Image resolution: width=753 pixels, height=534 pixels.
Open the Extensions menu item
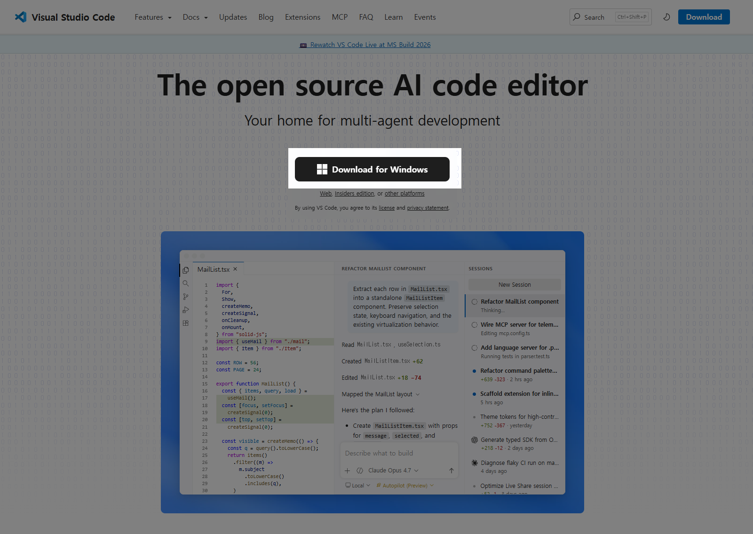point(302,17)
